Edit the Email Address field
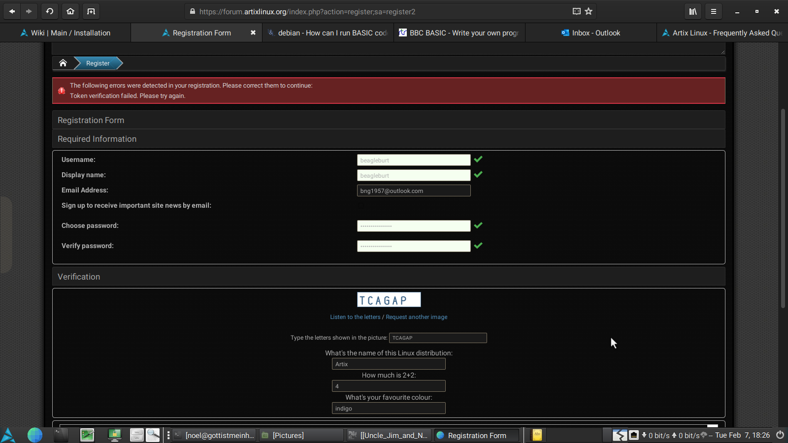Viewport: 788px width, 443px height. pyautogui.click(x=414, y=190)
